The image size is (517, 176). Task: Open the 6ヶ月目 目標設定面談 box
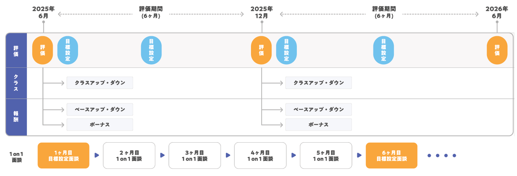[391, 156]
